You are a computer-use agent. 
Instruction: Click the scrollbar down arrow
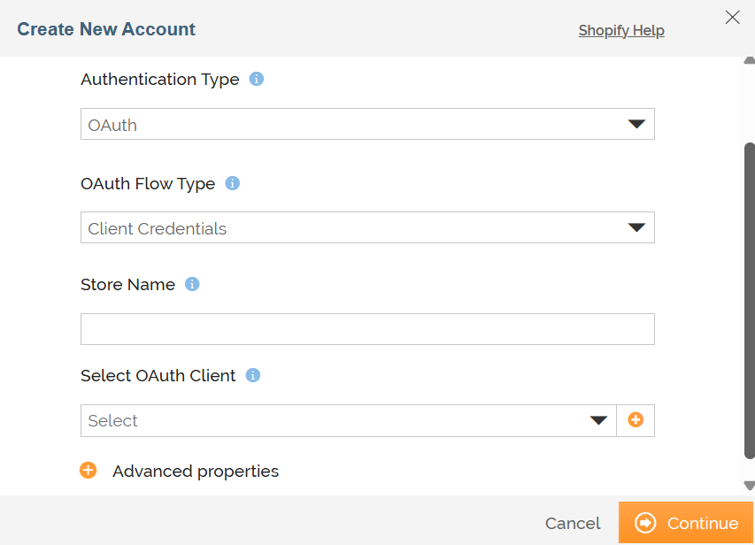[x=749, y=486]
